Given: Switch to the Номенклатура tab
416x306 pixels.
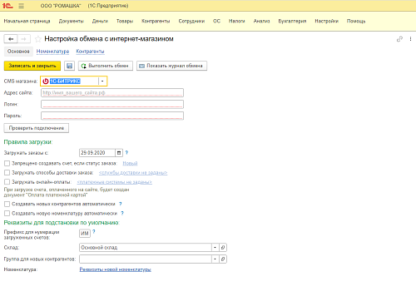Looking at the screenshot, I should tap(52, 52).
